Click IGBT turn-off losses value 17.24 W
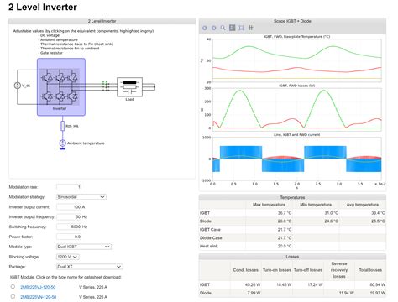Viewport: 398px width, 302px height. click(315, 284)
